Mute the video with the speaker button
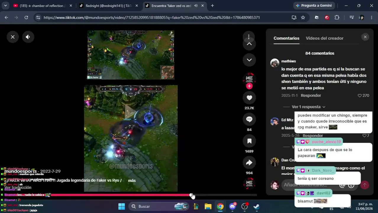This screenshot has height=213, width=378. tap(28, 37)
